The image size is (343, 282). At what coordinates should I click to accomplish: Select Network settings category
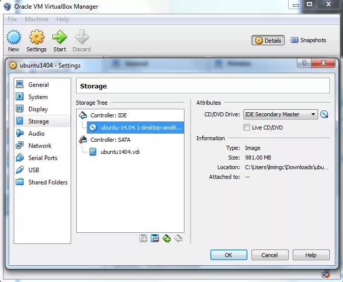click(43, 146)
